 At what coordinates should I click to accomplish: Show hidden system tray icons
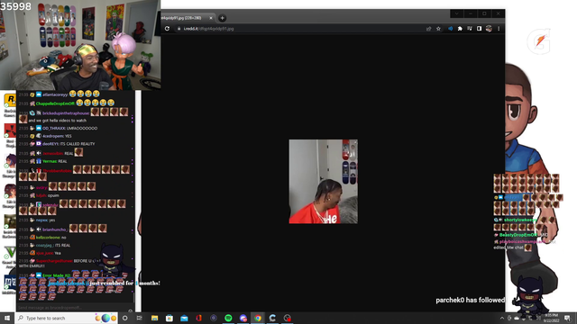[x=502, y=318]
